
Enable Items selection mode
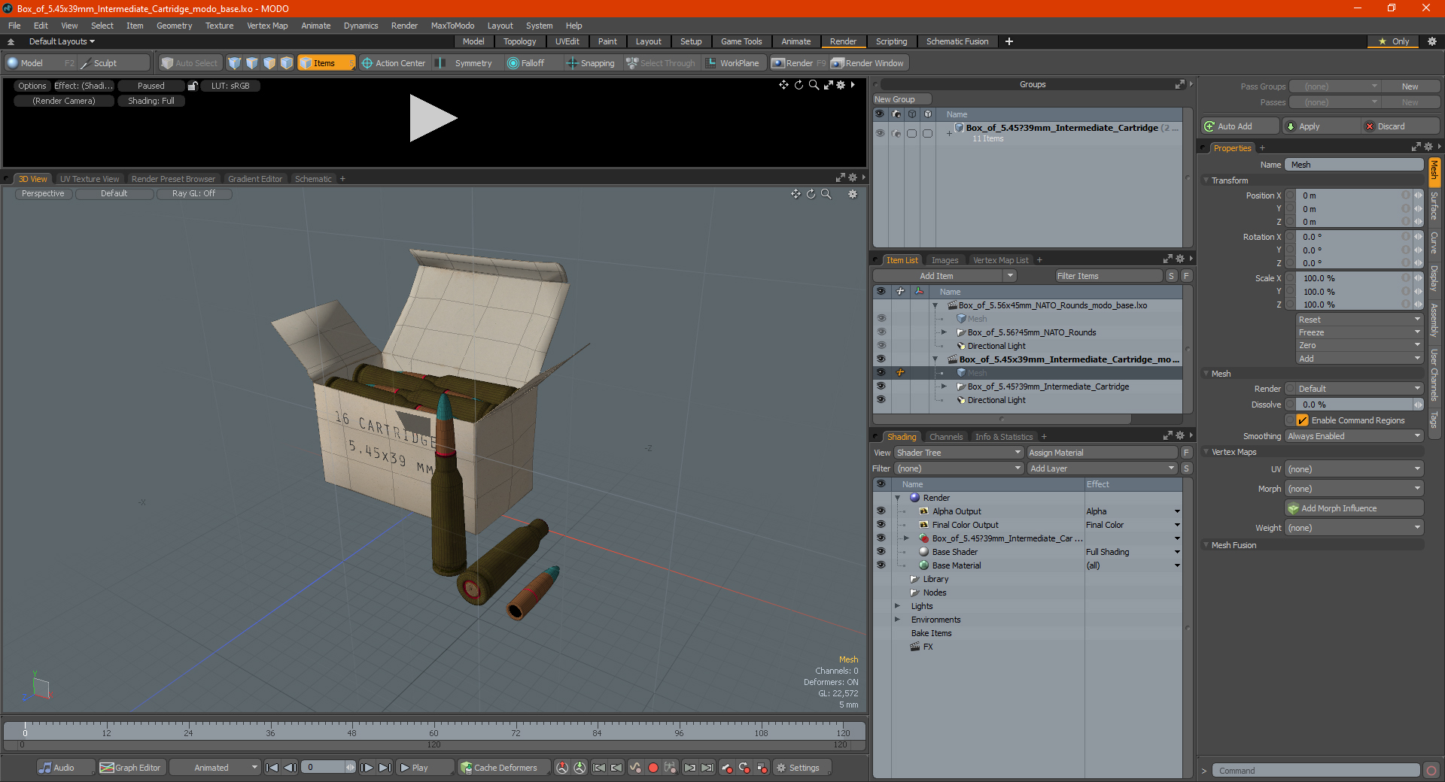click(324, 63)
